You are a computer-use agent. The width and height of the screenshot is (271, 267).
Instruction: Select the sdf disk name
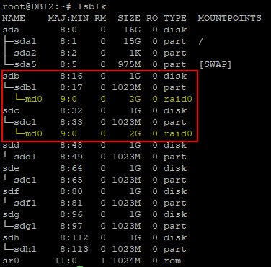click(x=11, y=191)
